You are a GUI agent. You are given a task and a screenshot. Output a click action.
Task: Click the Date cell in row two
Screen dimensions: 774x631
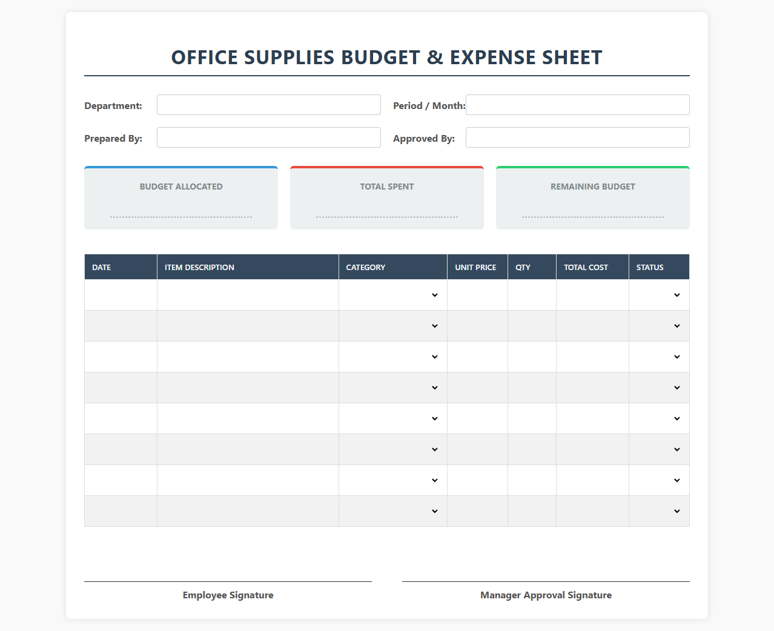(121, 326)
